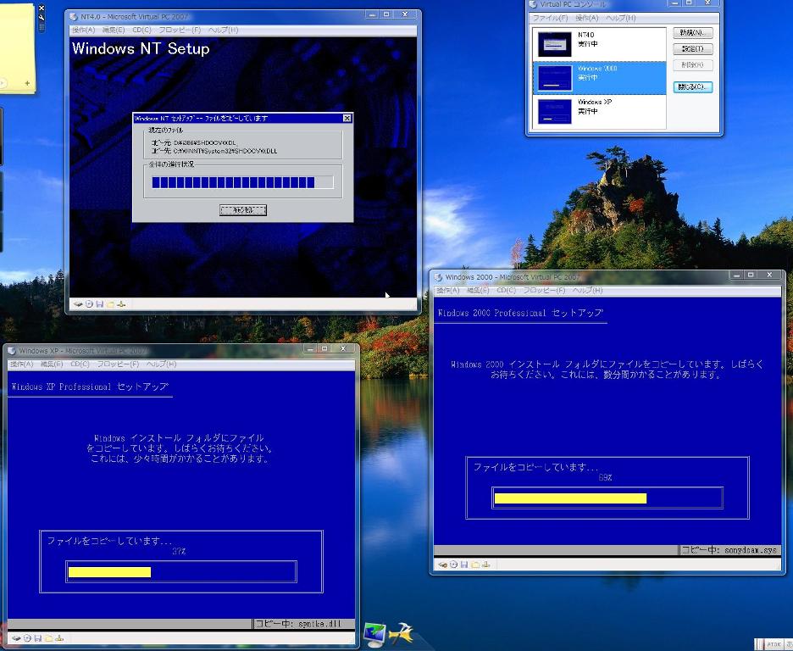The height and width of the screenshot is (651, 793).
Task: Click hard disk status icon in Windows XP window
Action: (17, 638)
